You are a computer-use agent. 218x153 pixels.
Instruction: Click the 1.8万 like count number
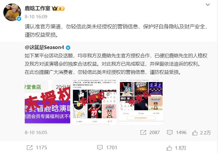[180, 148]
